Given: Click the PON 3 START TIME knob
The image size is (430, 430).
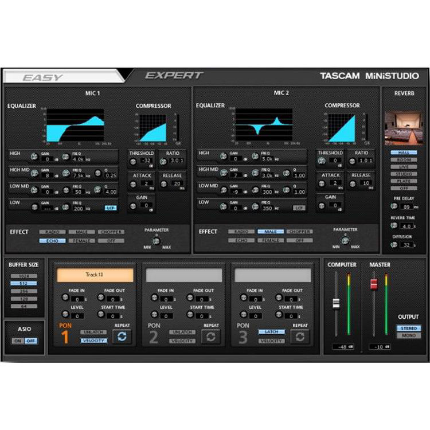Looking at the screenshot, I should 279,314.
